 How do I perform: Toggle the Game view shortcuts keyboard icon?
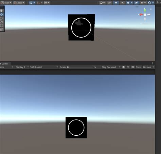click(x=133, y=67)
